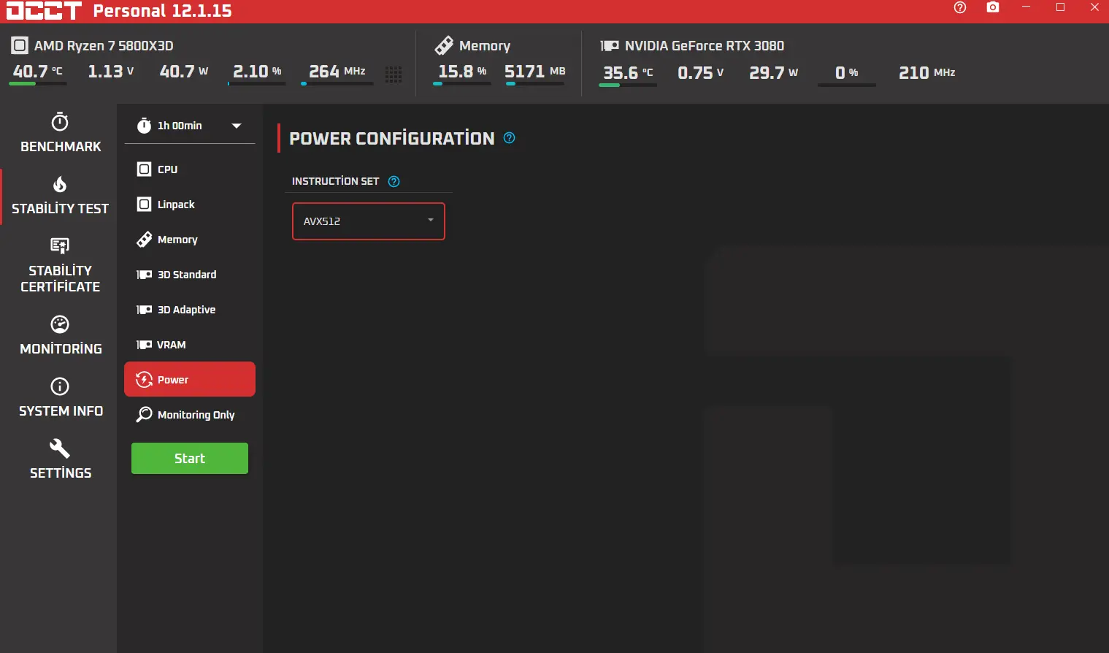Click the Linpack test chip icon
This screenshot has width=1109, height=653.
pos(145,205)
